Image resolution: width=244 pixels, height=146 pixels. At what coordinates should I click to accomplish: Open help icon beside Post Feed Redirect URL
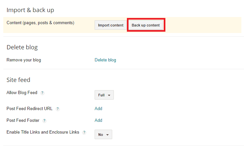point(58,109)
